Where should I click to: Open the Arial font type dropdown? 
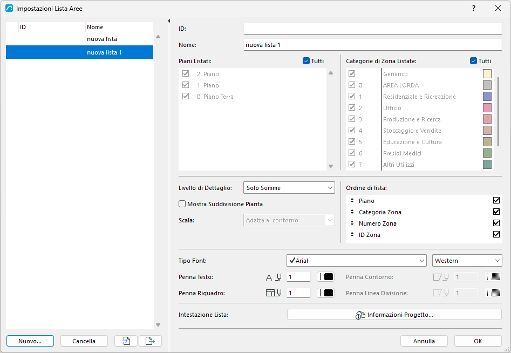point(357,261)
